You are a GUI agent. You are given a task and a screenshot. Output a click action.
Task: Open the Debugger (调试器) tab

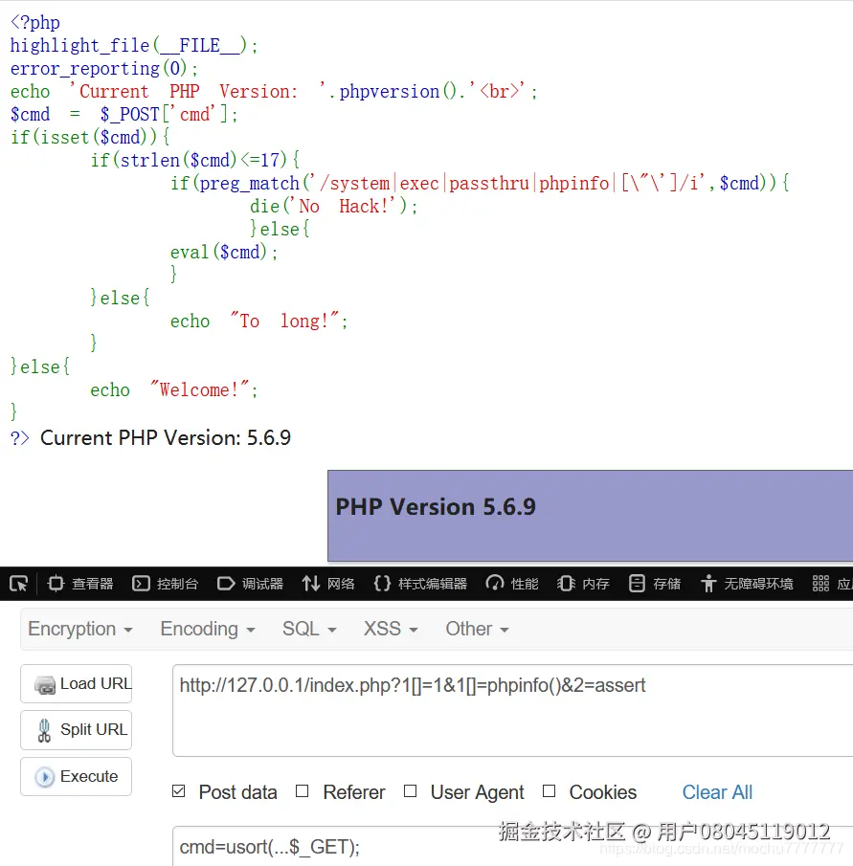(250, 584)
